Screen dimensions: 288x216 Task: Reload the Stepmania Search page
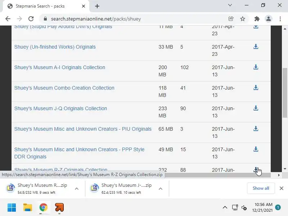click(31, 19)
